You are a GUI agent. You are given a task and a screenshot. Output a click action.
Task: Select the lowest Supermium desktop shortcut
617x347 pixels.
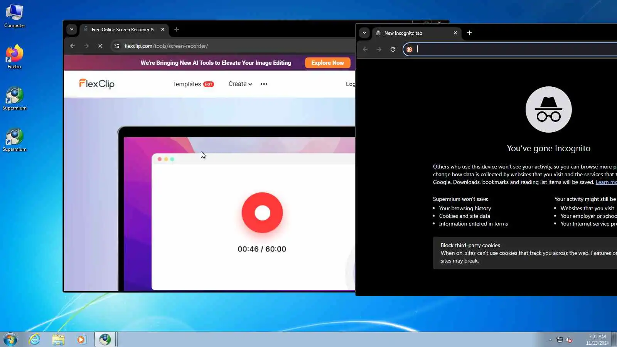click(15, 140)
